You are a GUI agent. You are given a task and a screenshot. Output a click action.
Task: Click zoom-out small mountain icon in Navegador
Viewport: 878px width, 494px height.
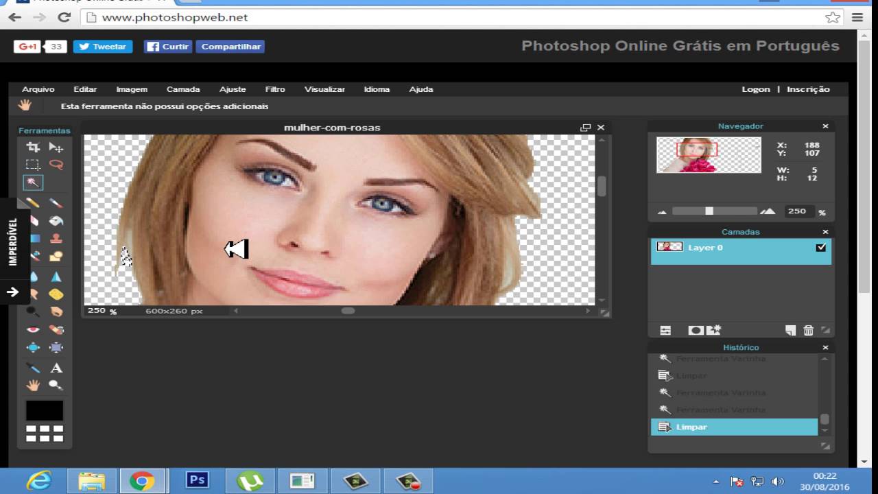662,212
